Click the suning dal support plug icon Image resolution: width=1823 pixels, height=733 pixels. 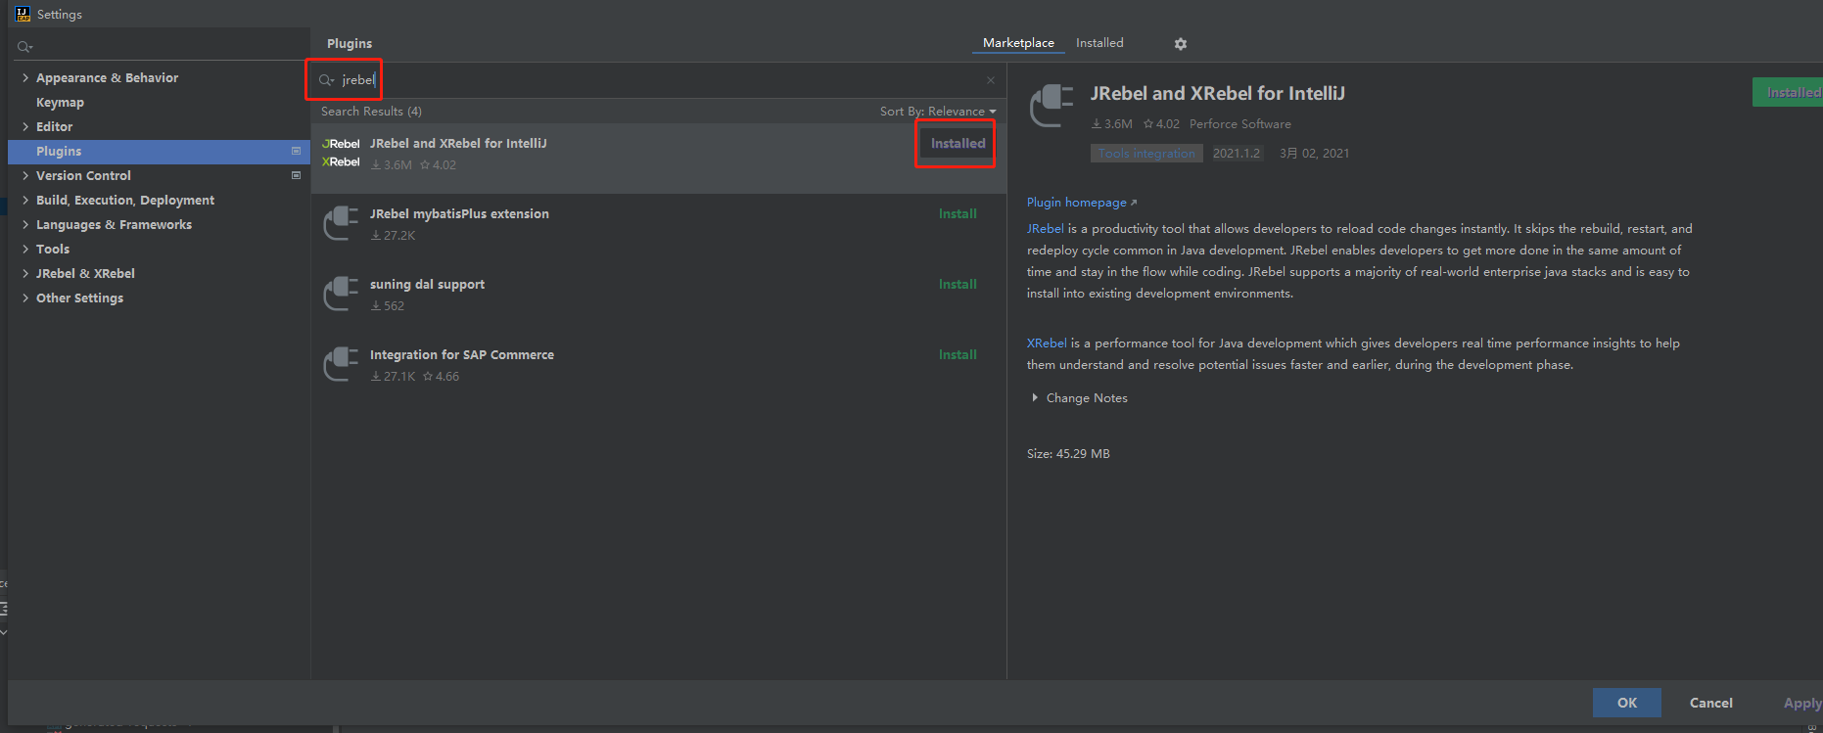point(341,294)
